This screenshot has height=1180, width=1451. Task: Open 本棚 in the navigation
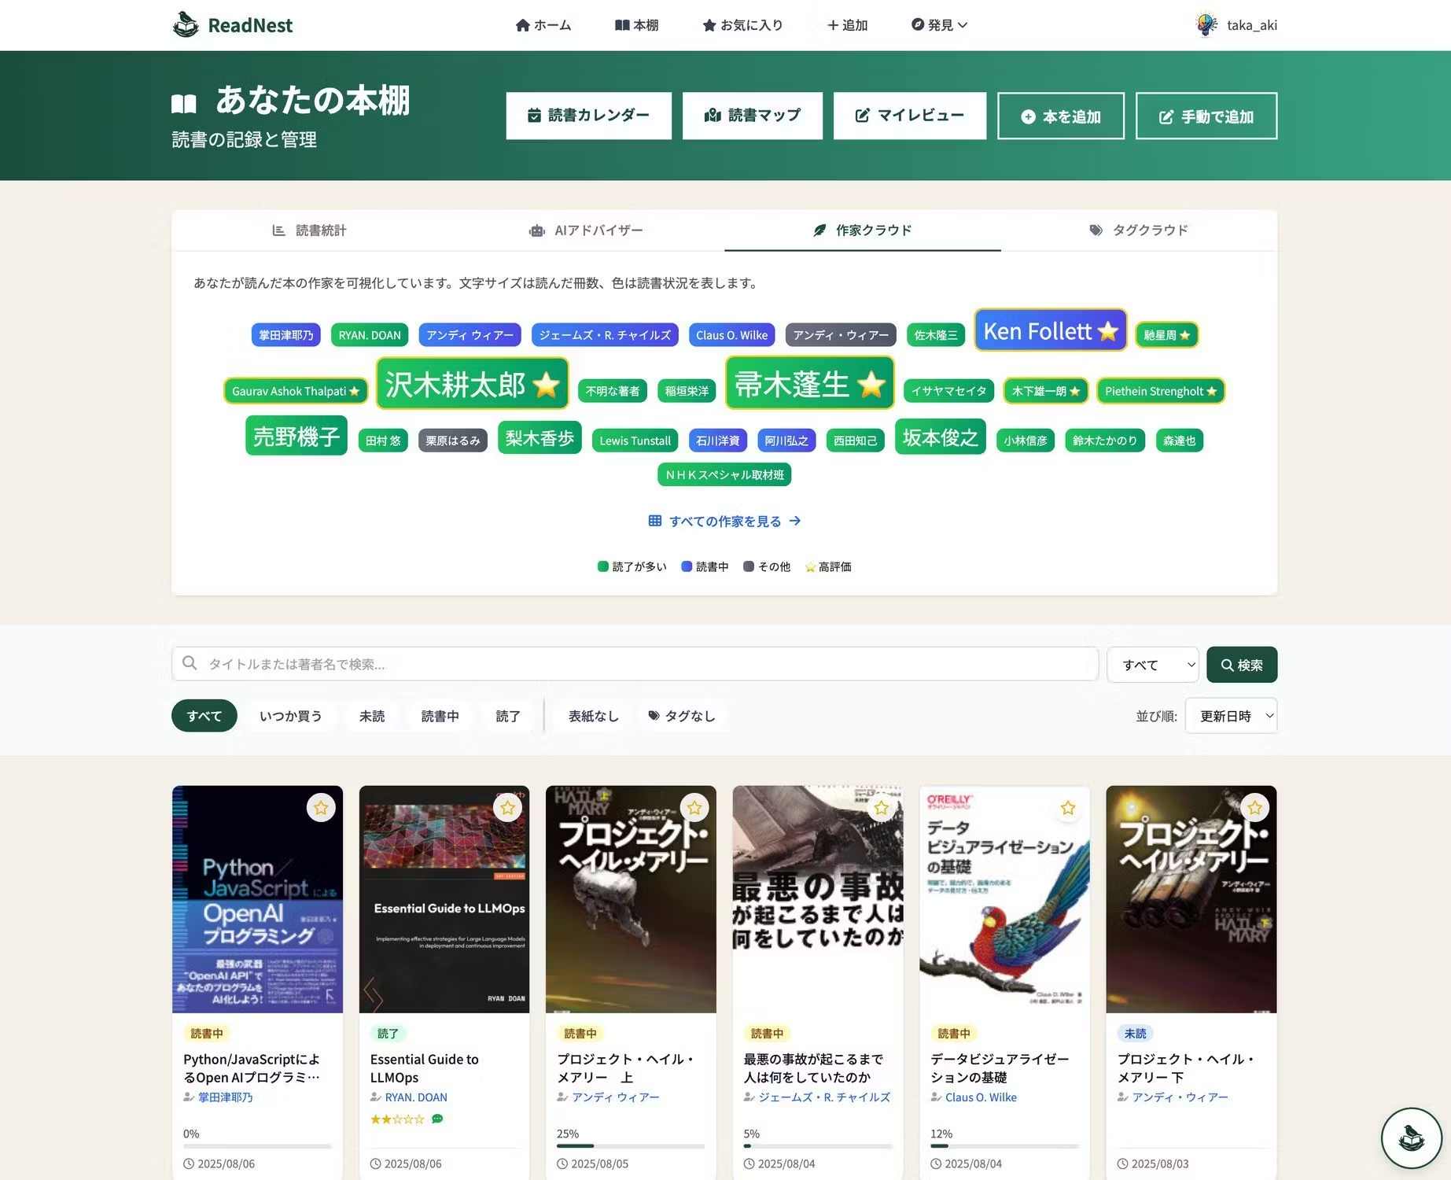[x=636, y=25]
